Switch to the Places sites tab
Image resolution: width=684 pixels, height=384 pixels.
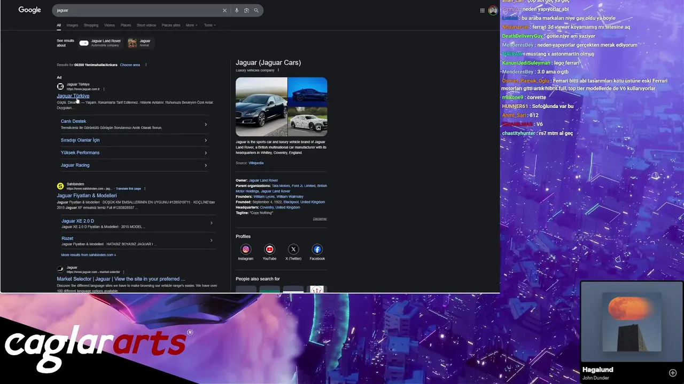tap(171, 25)
